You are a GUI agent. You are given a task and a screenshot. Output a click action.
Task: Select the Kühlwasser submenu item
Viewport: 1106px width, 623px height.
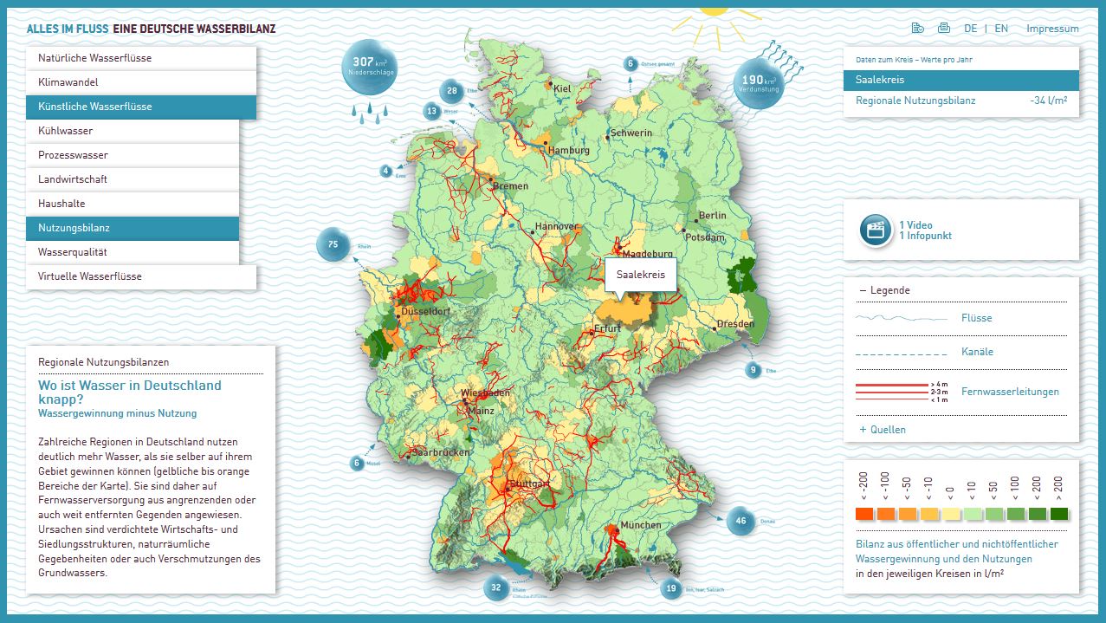click(x=133, y=131)
